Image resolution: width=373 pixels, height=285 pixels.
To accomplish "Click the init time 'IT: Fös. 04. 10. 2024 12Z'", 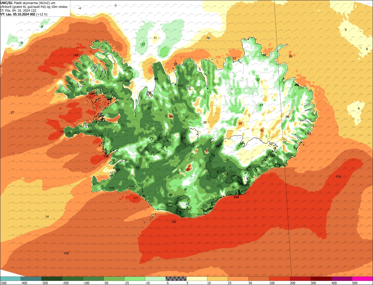I will 18,10.
